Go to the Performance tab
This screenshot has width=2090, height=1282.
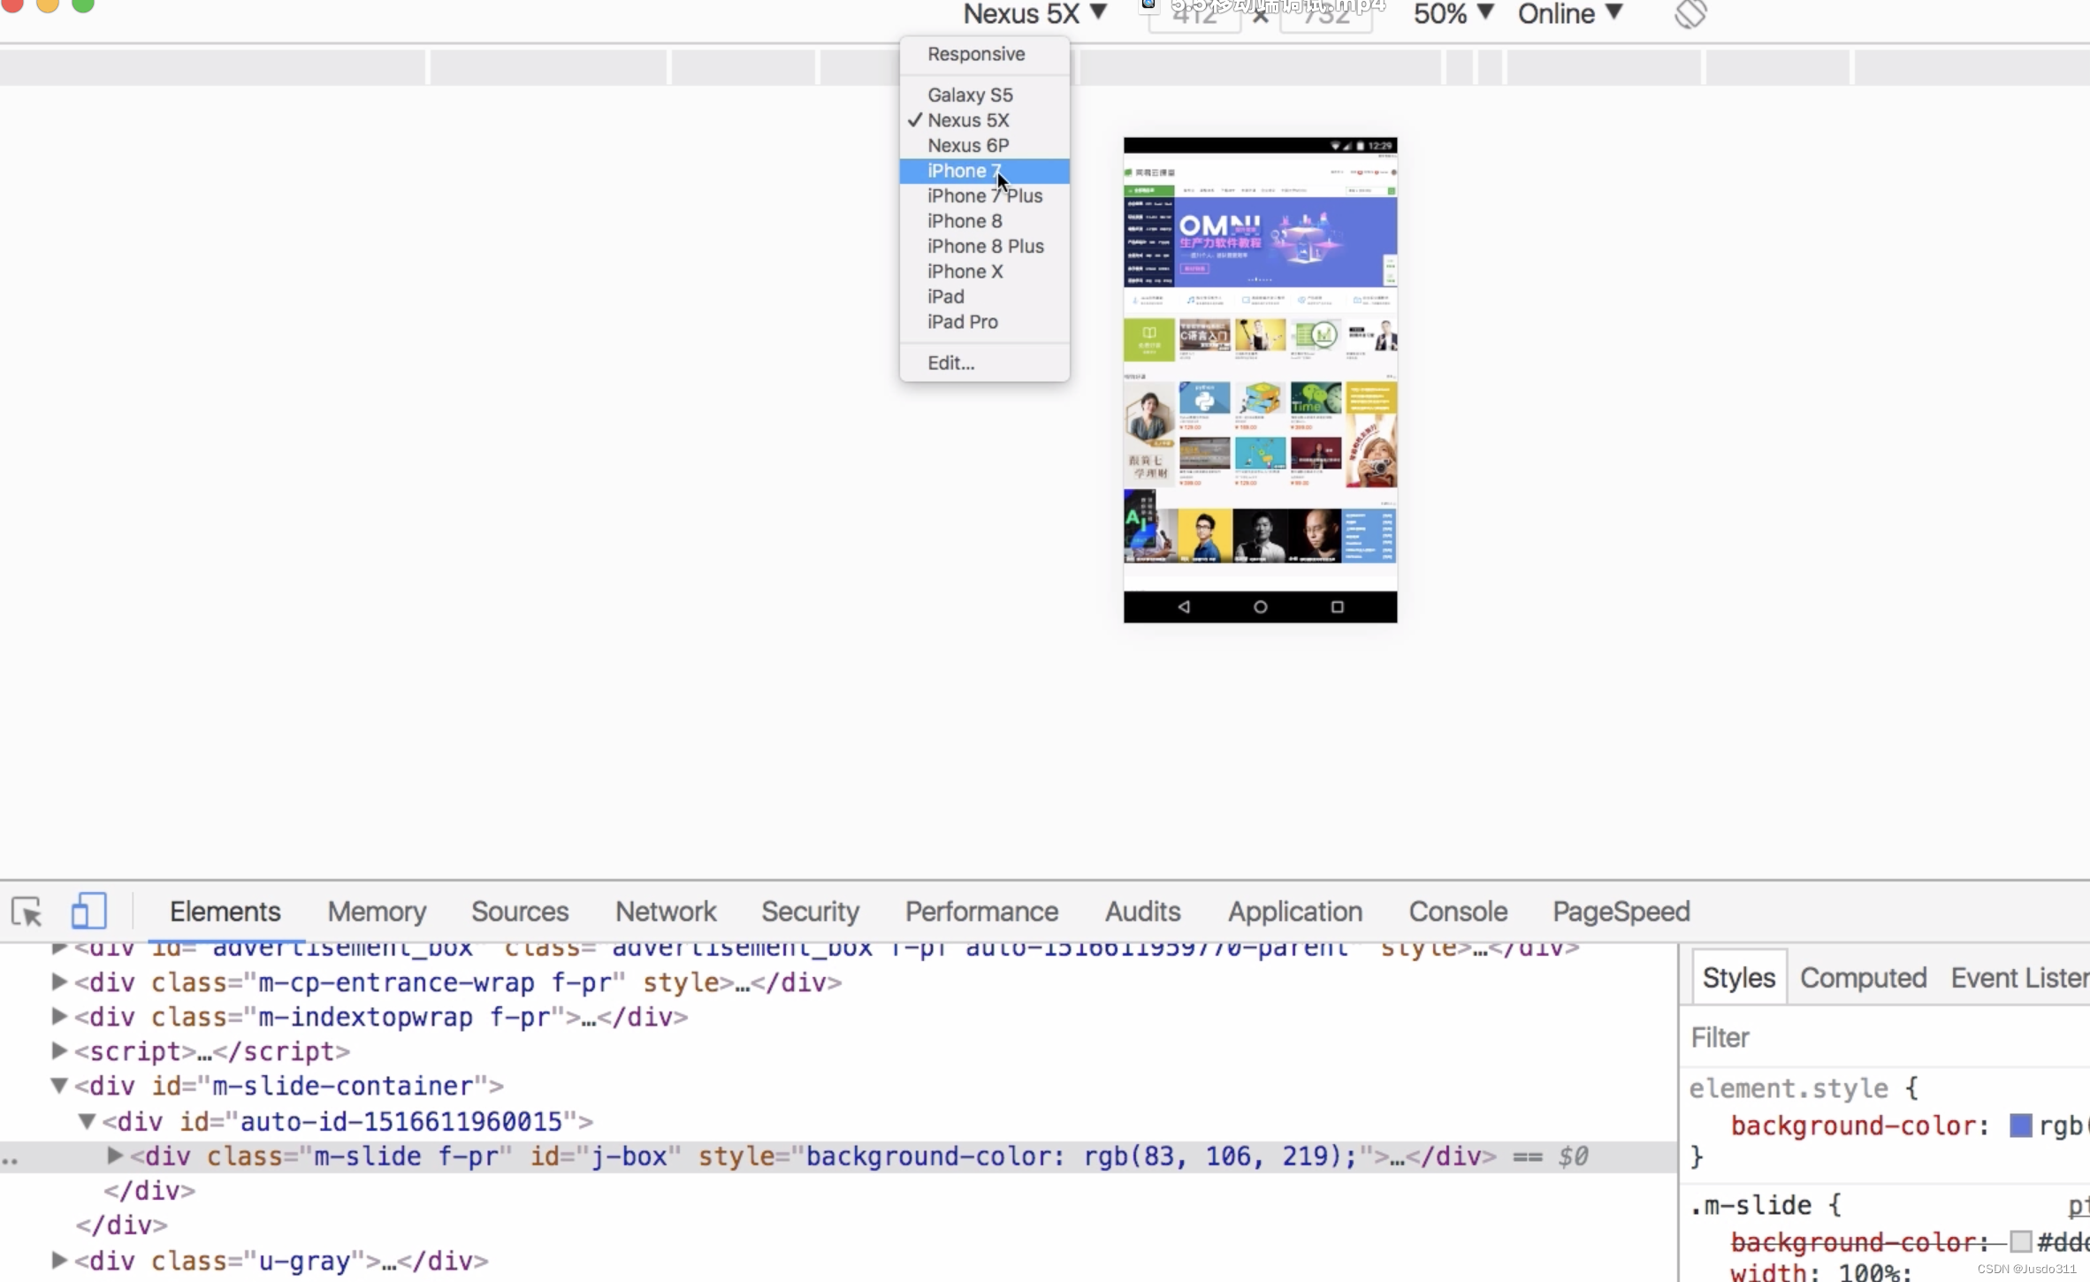coord(981,912)
